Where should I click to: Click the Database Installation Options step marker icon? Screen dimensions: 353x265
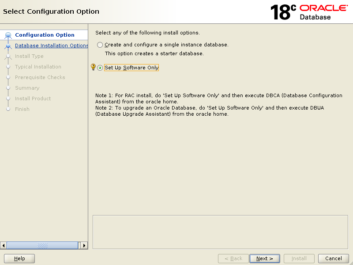(8, 46)
